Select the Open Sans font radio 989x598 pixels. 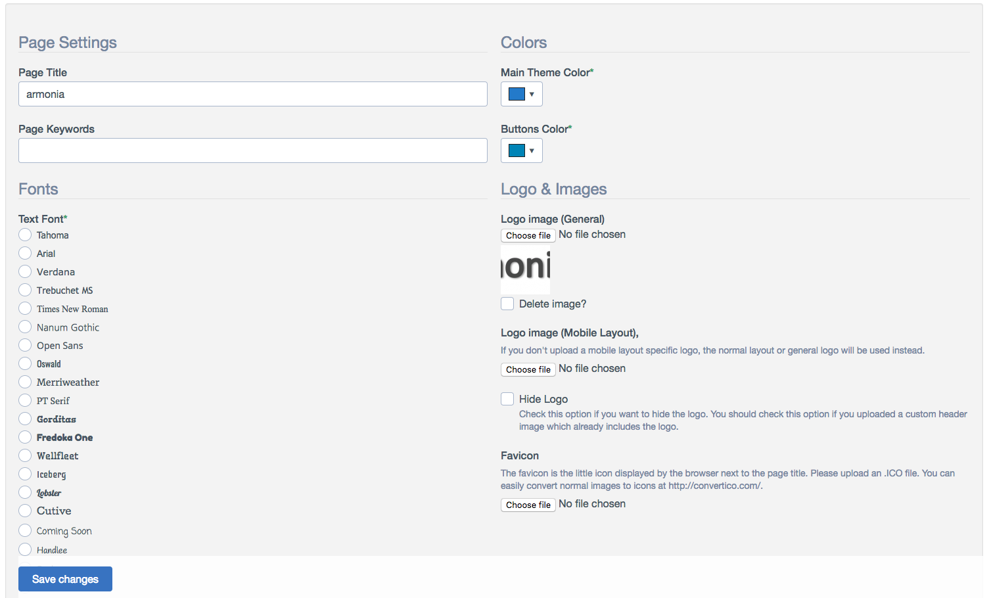pos(25,345)
